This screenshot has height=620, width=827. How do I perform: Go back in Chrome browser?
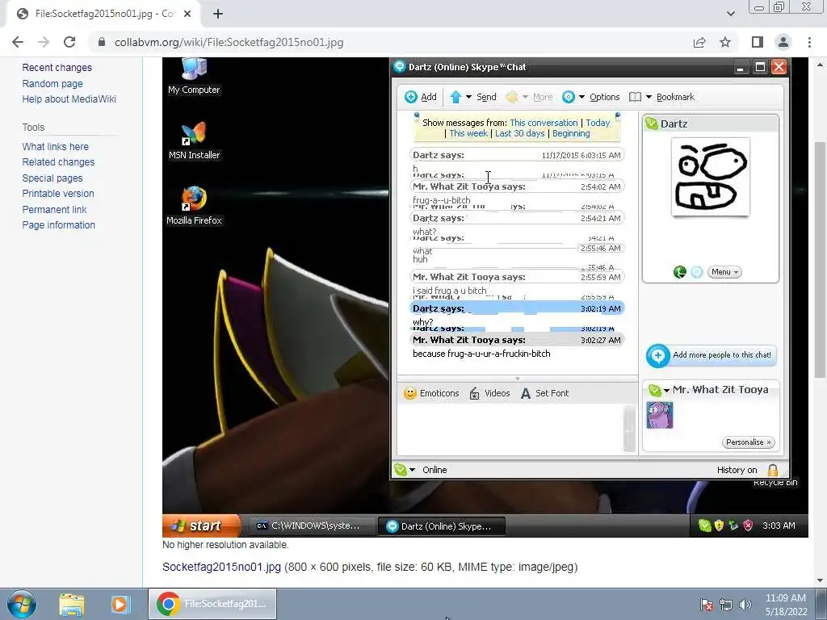(x=18, y=42)
